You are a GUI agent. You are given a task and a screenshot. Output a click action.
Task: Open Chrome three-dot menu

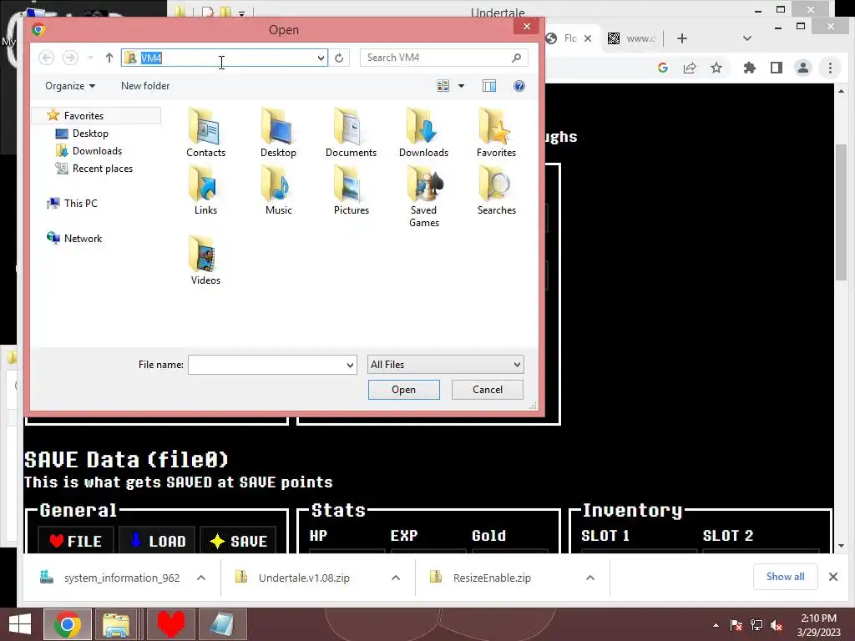(830, 68)
